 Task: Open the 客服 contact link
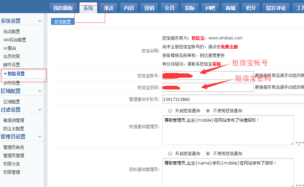217,64
